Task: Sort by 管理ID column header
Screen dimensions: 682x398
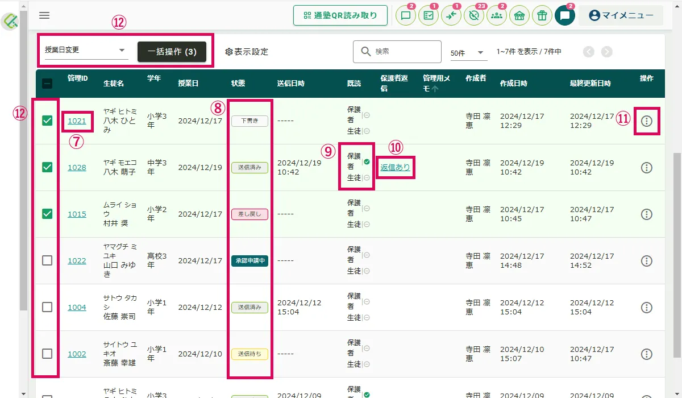Action: click(x=78, y=78)
